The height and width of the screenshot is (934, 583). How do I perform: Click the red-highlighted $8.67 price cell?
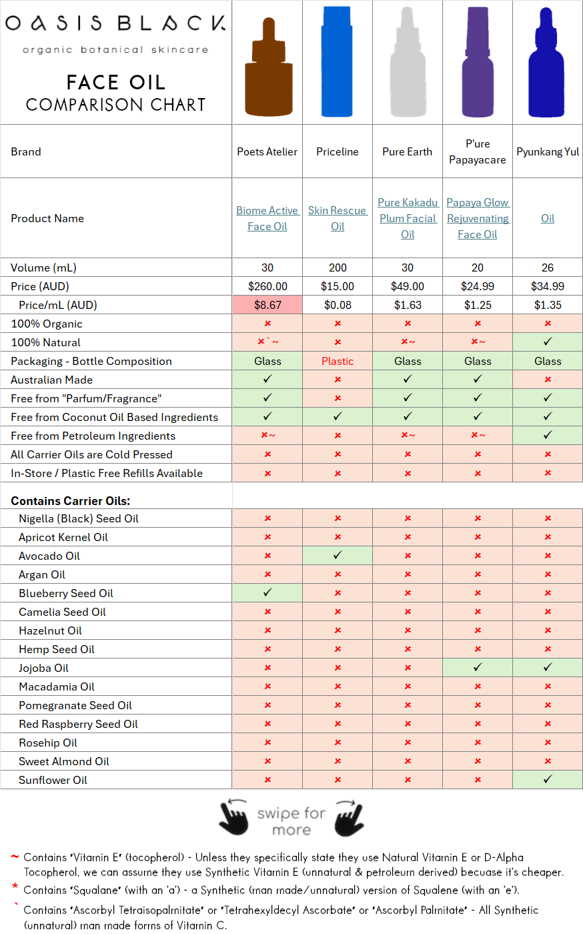(x=267, y=305)
